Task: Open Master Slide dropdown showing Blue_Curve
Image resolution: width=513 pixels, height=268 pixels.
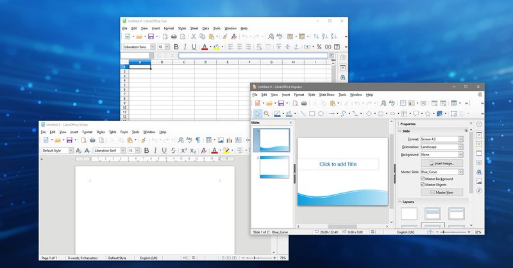Action: [442, 172]
